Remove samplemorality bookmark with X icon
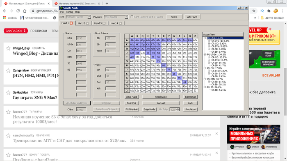Viewport: 287px width, 161px height. [x=216, y=134]
